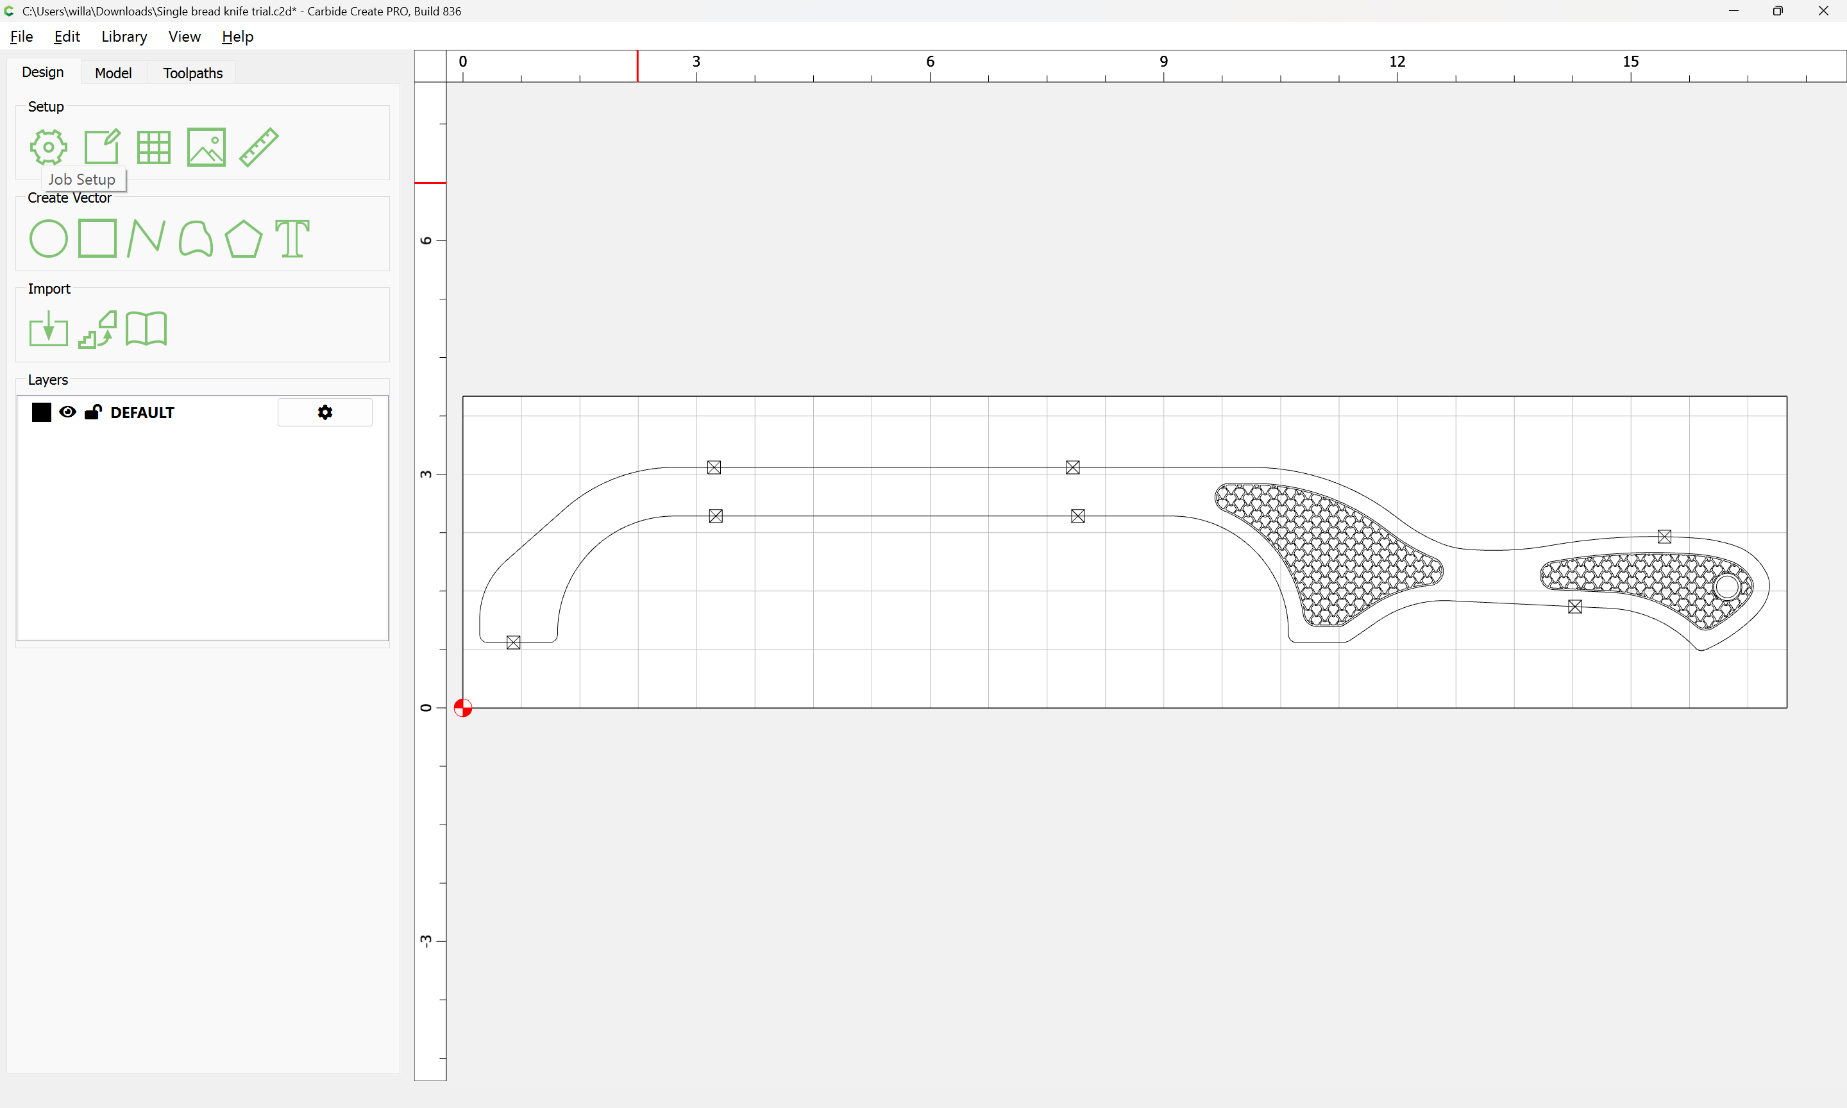1847x1108 pixels.
Task: Open the design library book icon
Action: [146, 330]
